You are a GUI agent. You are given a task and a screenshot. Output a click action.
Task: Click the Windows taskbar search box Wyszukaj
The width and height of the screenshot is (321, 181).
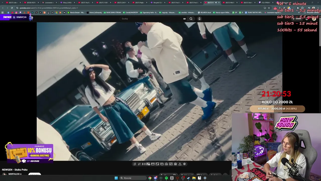(132, 178)
